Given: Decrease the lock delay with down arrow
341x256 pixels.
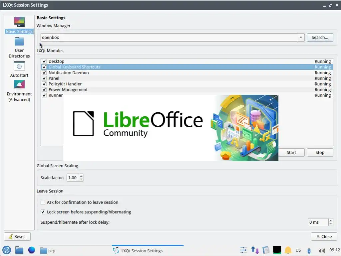Looking at the screenshot, I should [331, 224].
